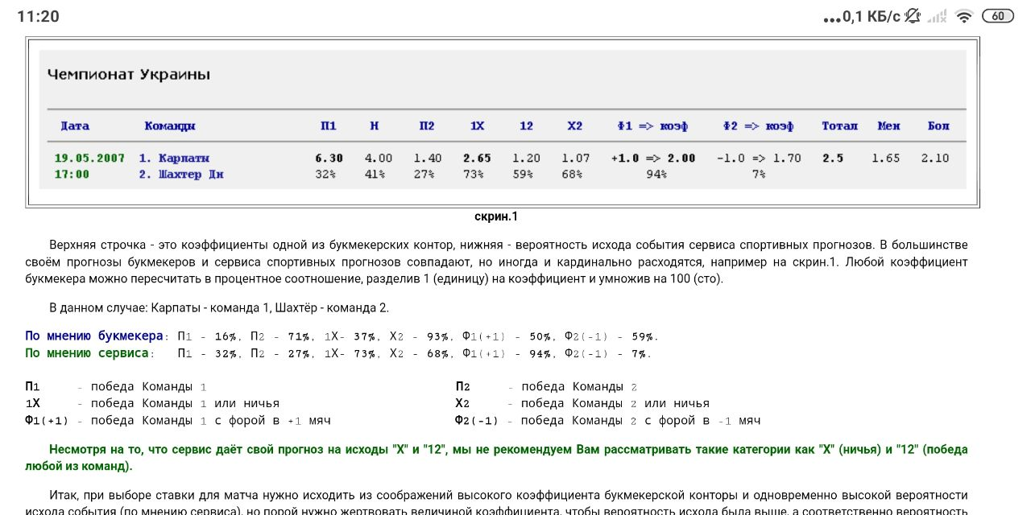Click the Бол value 2.10
Viewport: 1031px width, 515px height.
point(935,158)
